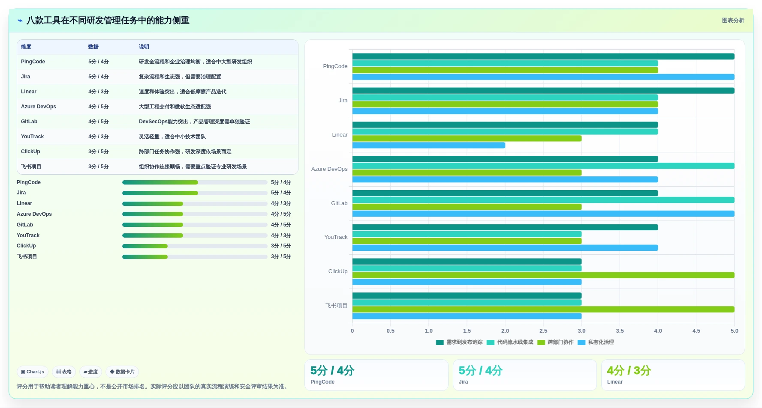Click the 飞书项目 chart axis label
762x408 pixels.
click(x=337, y=306)
